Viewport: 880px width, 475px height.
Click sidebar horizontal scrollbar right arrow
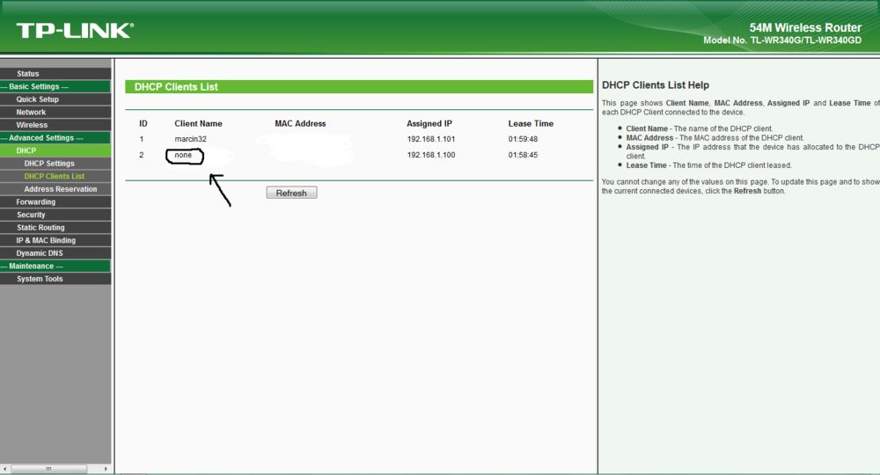tap(106, 469)
